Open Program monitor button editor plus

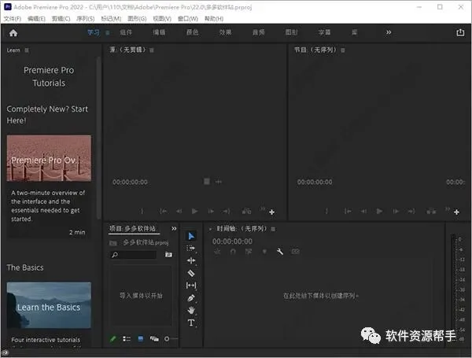pos(456,212)
